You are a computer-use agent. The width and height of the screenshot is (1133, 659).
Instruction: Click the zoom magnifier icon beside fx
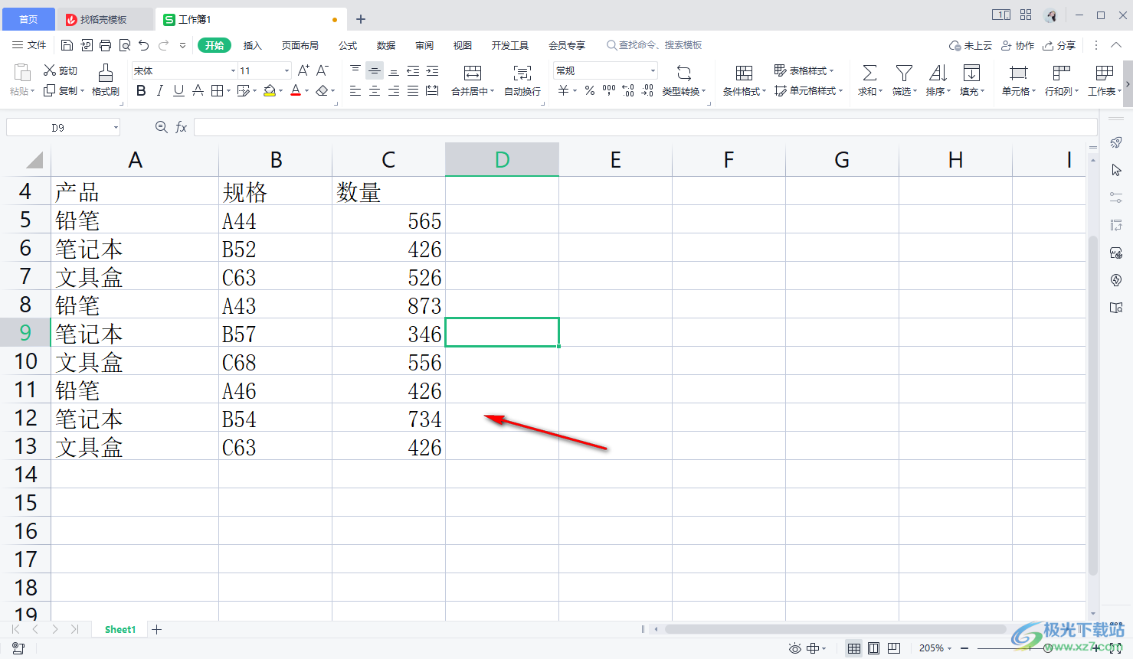coord(161,127)
